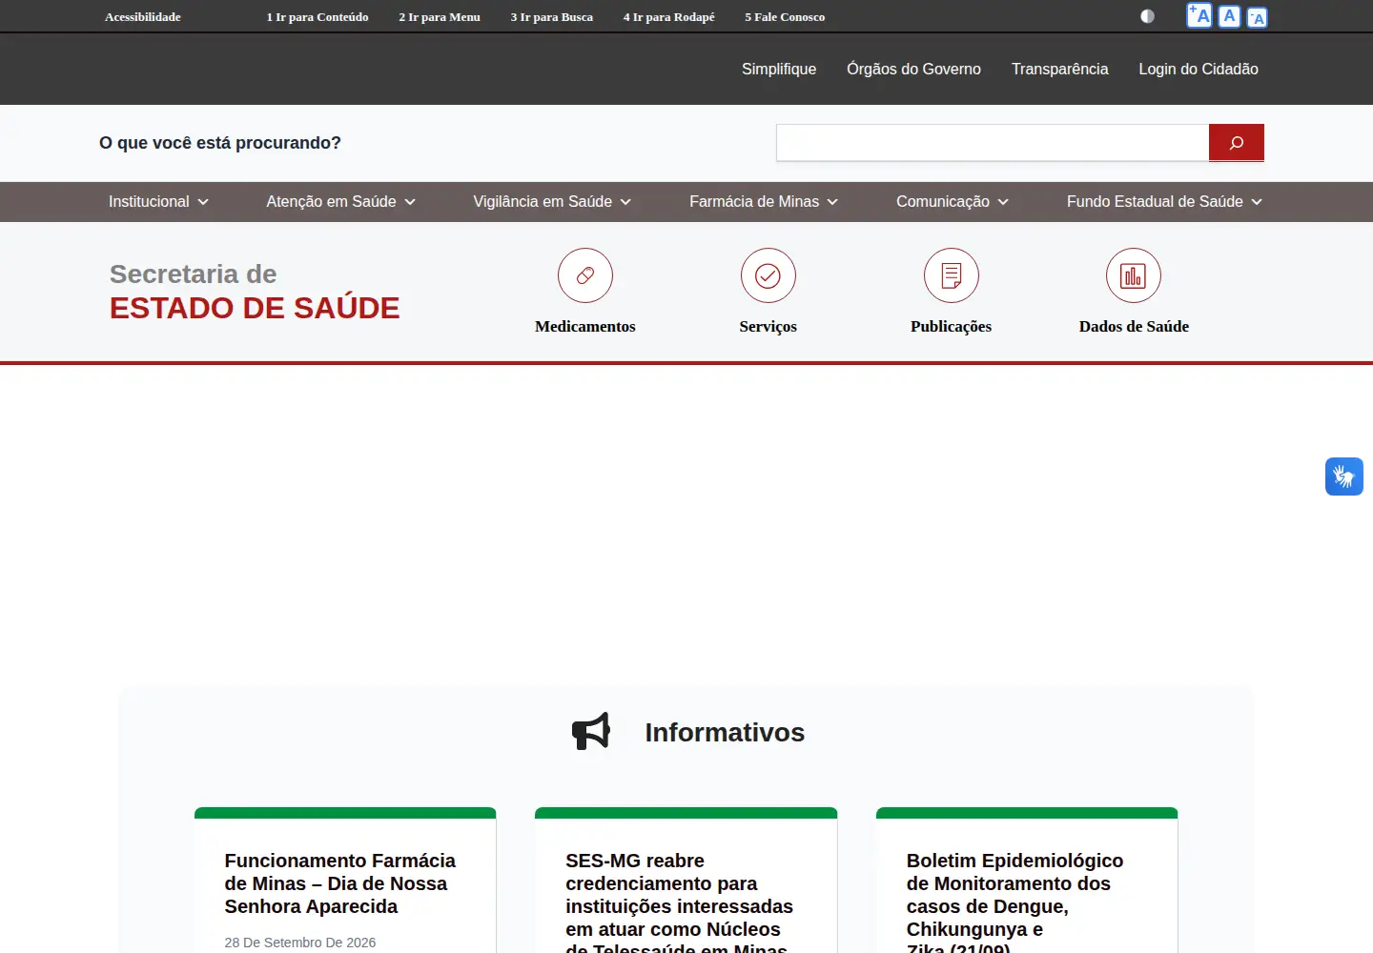The image size is (1373, 953).
Task: Open the Publicações document icon
Action: pos(952,275)
